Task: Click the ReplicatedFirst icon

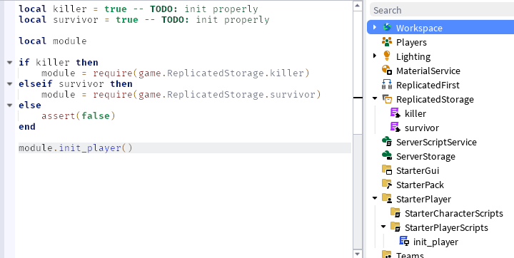Action: point(387,85)
